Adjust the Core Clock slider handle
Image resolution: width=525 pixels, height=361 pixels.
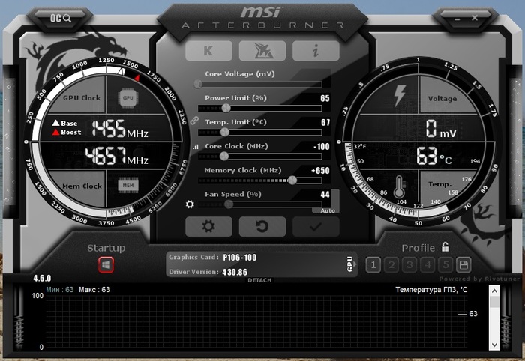pyautogui.click(x=224, y=156)
